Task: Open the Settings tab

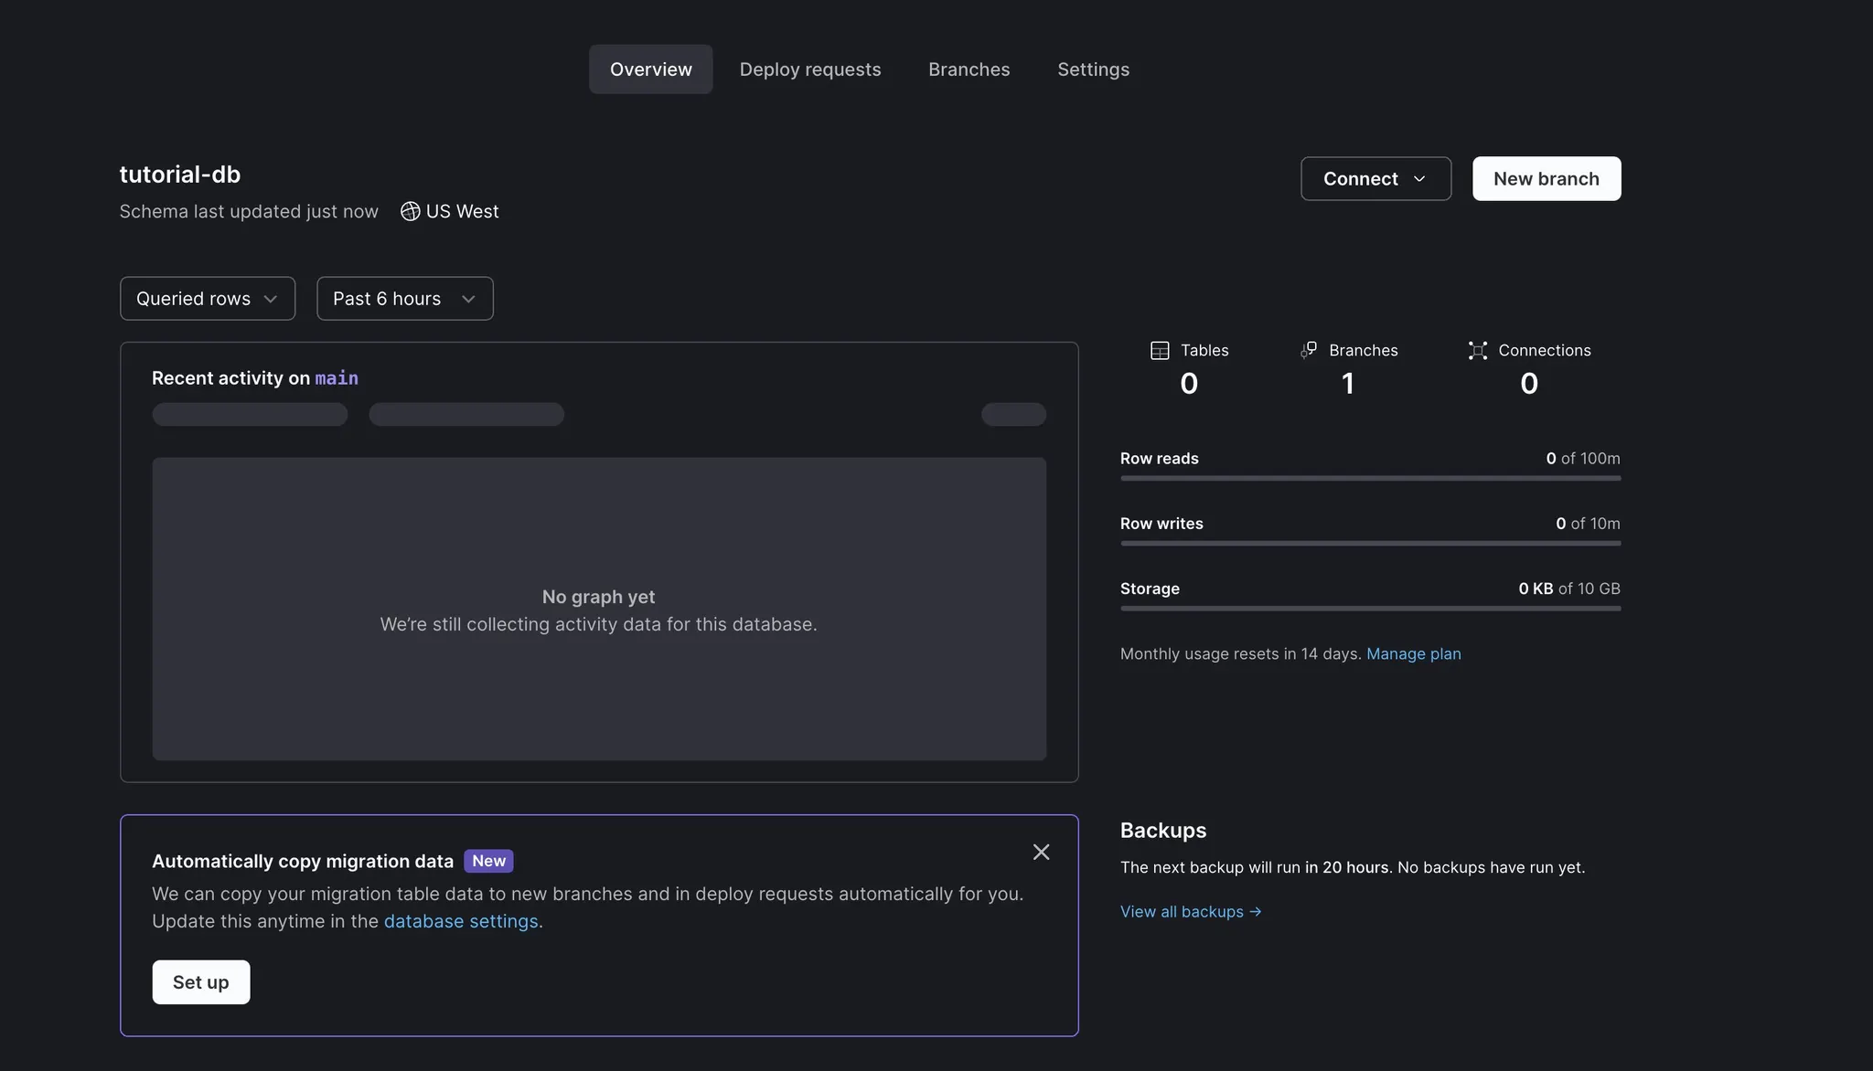Action: (x=1093, y=69)
